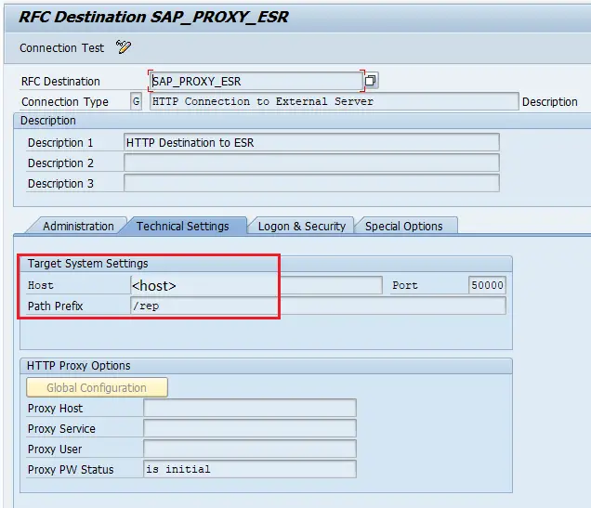This screenshot has width=591, height=508.
Task: Click the 'Path Prefix' label
Action: [55, 306]
